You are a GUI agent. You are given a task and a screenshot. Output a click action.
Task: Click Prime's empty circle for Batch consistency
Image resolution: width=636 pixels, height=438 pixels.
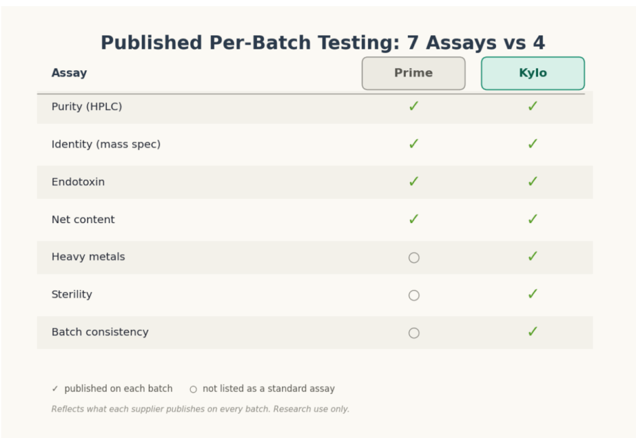[x=413, y=333]
